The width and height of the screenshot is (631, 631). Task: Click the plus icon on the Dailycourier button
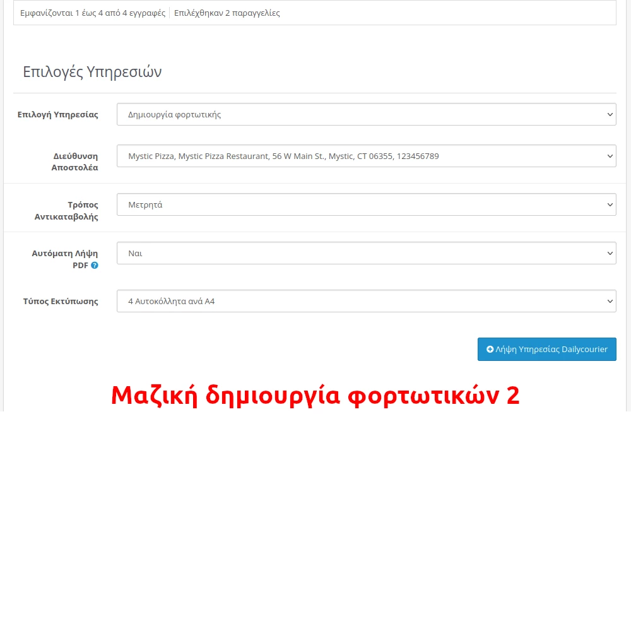pos(490,349)
